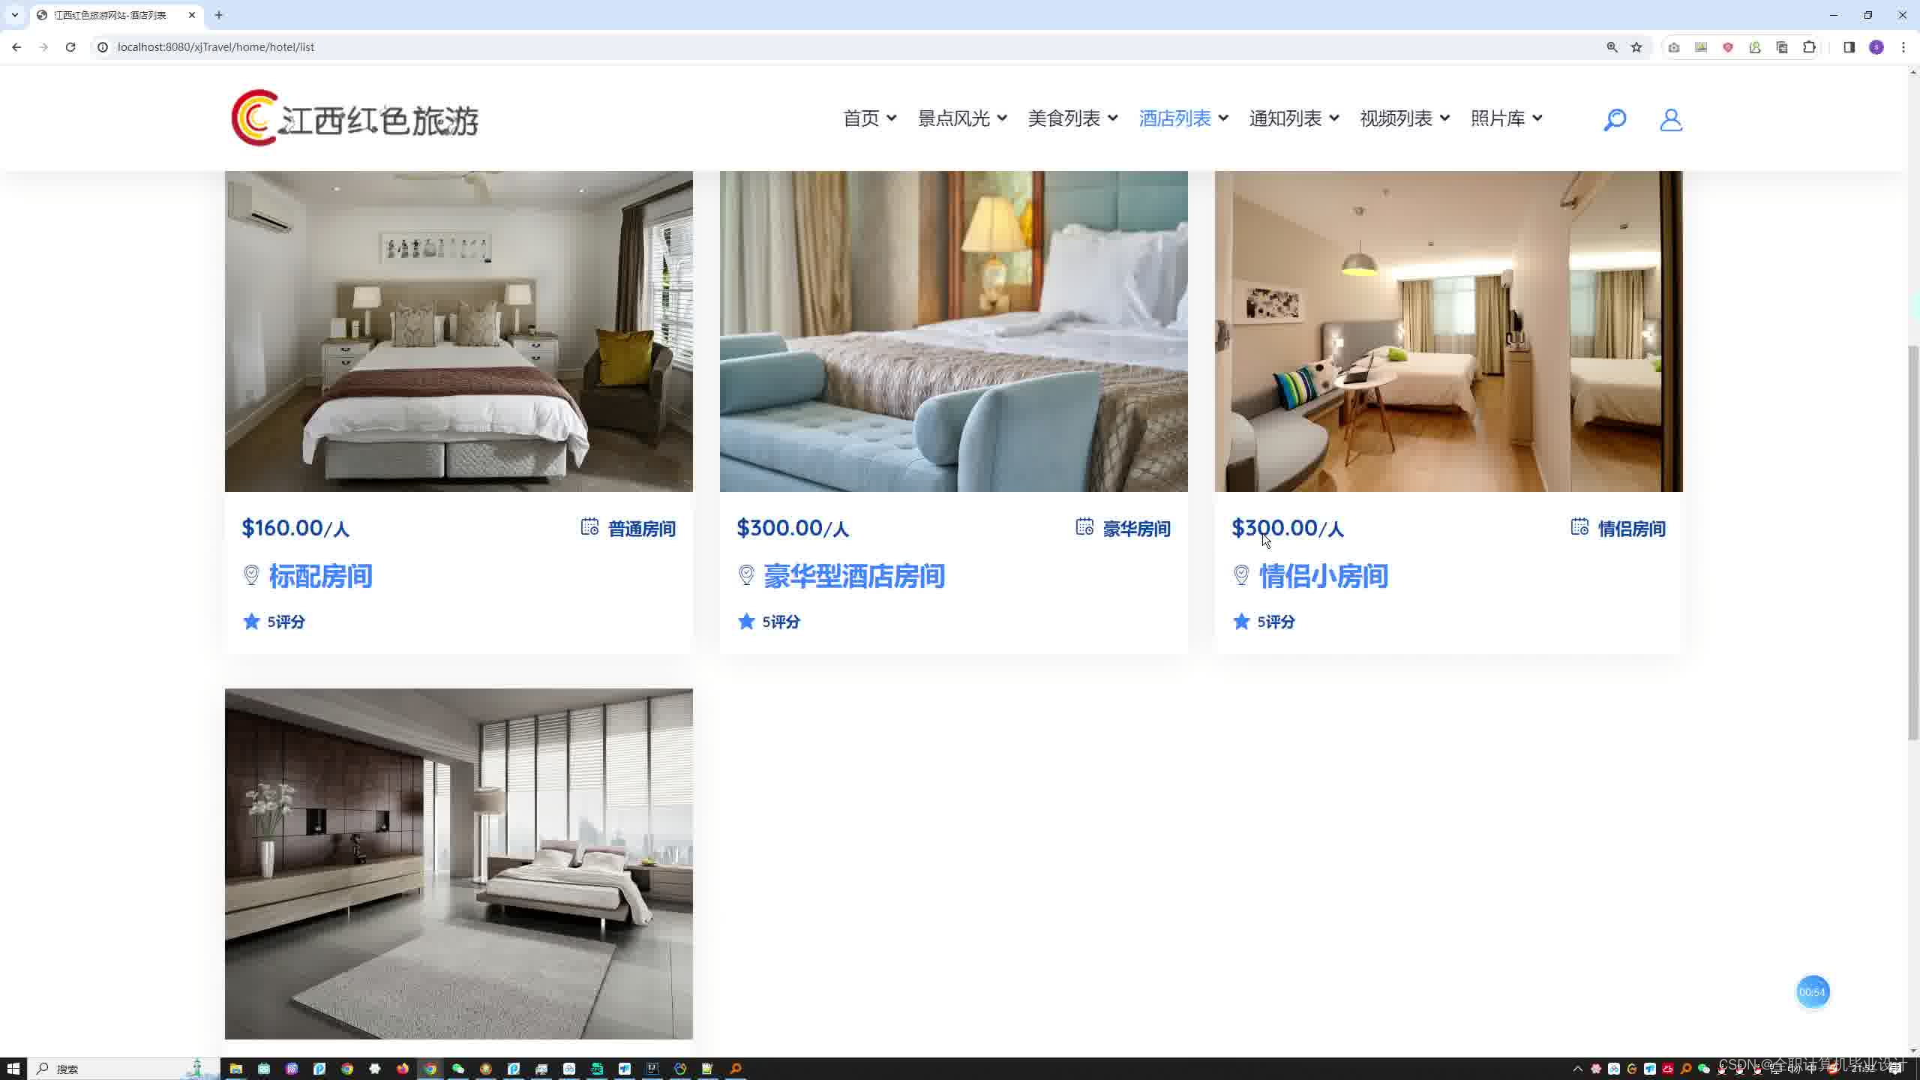
Task: Expand the 景点风光 dropdown menu
Action: (x=962, y=118)
